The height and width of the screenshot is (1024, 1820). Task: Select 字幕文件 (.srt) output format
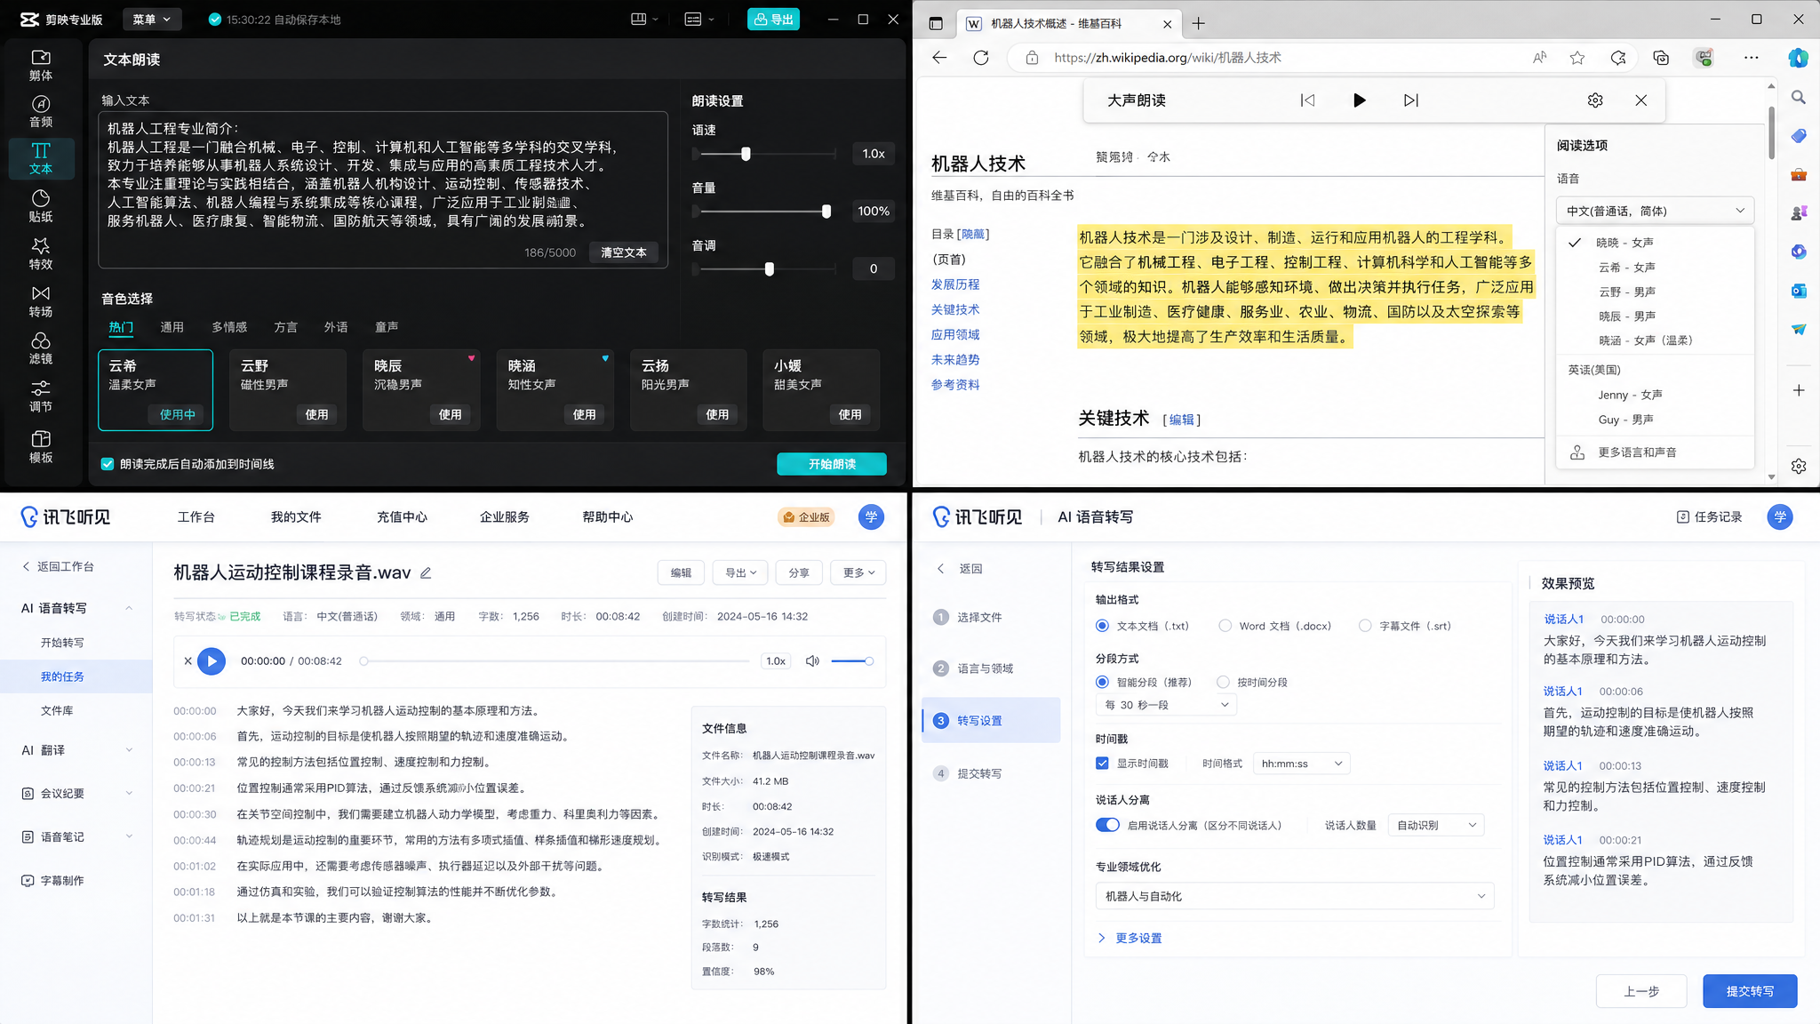pyautogui.click(x=1365, y=626)
